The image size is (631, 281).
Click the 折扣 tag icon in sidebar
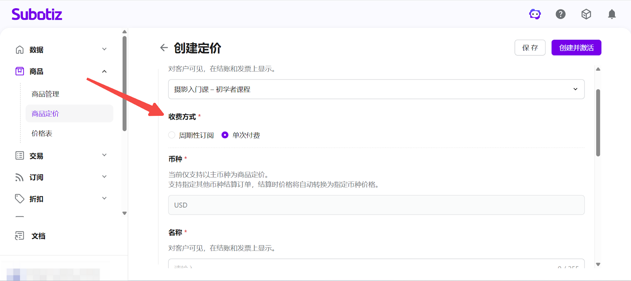(19, 199)
